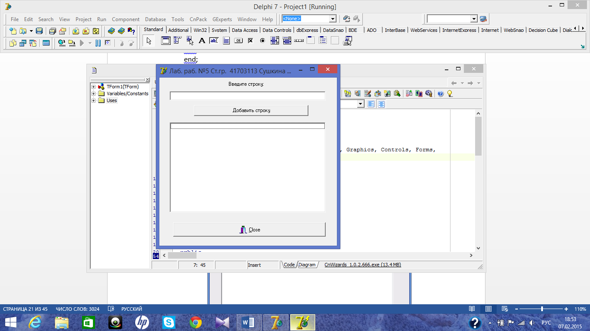Screen dimensions: 590x331
Task: Expand the TForm1(TForm) tree node
Action: [x=93, y=87]
